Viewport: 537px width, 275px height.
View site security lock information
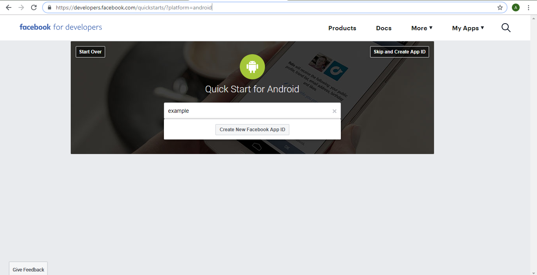pyautogui.click(x=50, y=7)
